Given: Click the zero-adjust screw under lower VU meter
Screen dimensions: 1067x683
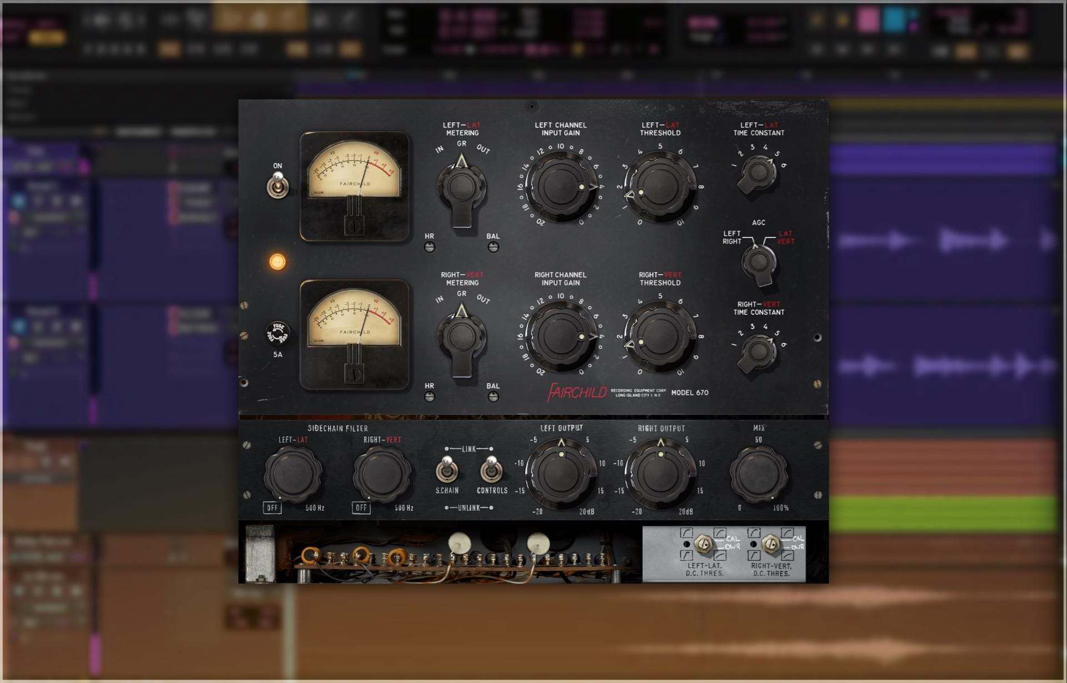Looking at the screenshot, I should click(x=354, y=374).
